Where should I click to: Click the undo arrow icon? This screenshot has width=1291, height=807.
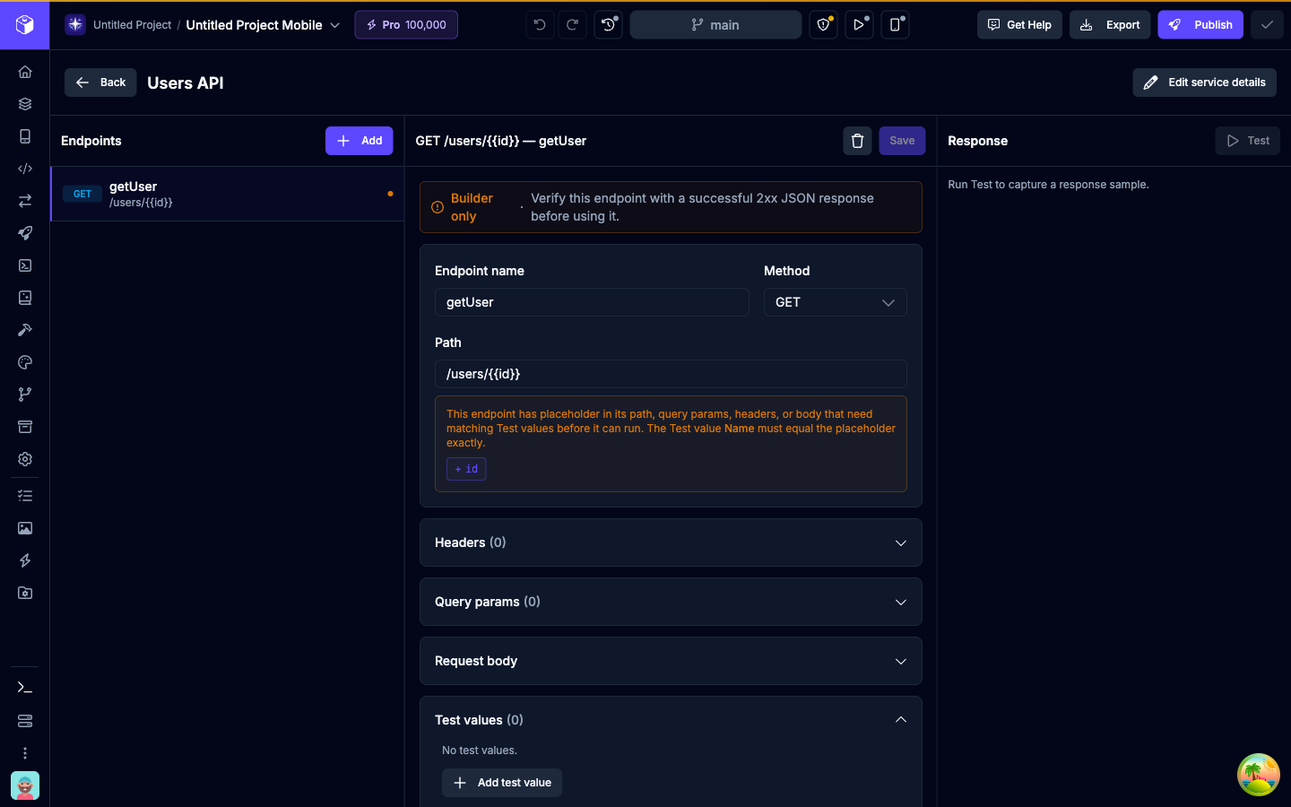click(540, 25)
